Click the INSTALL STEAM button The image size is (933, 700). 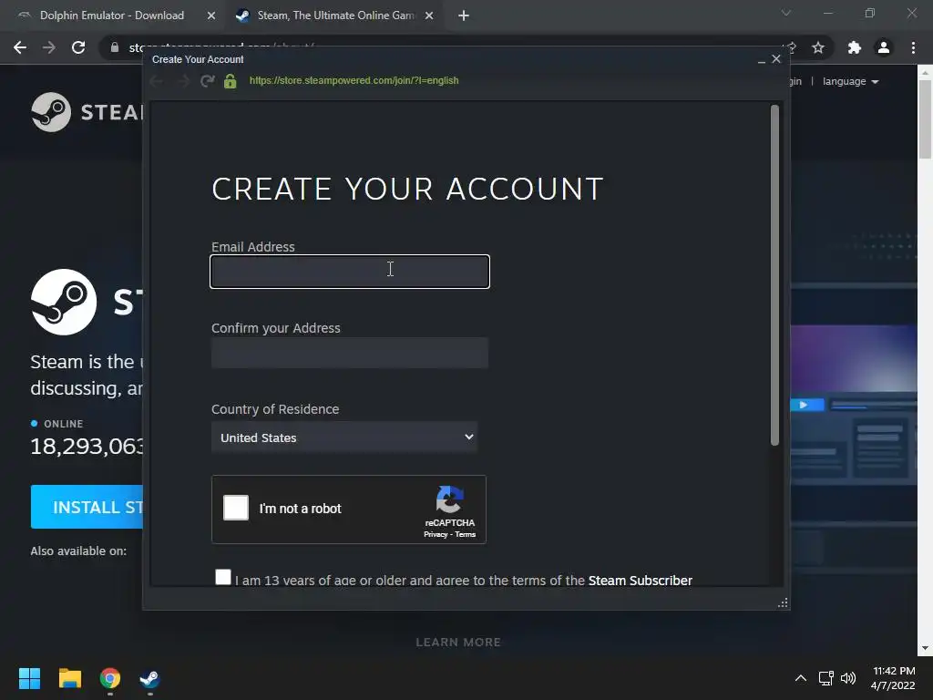pos(87,507)
